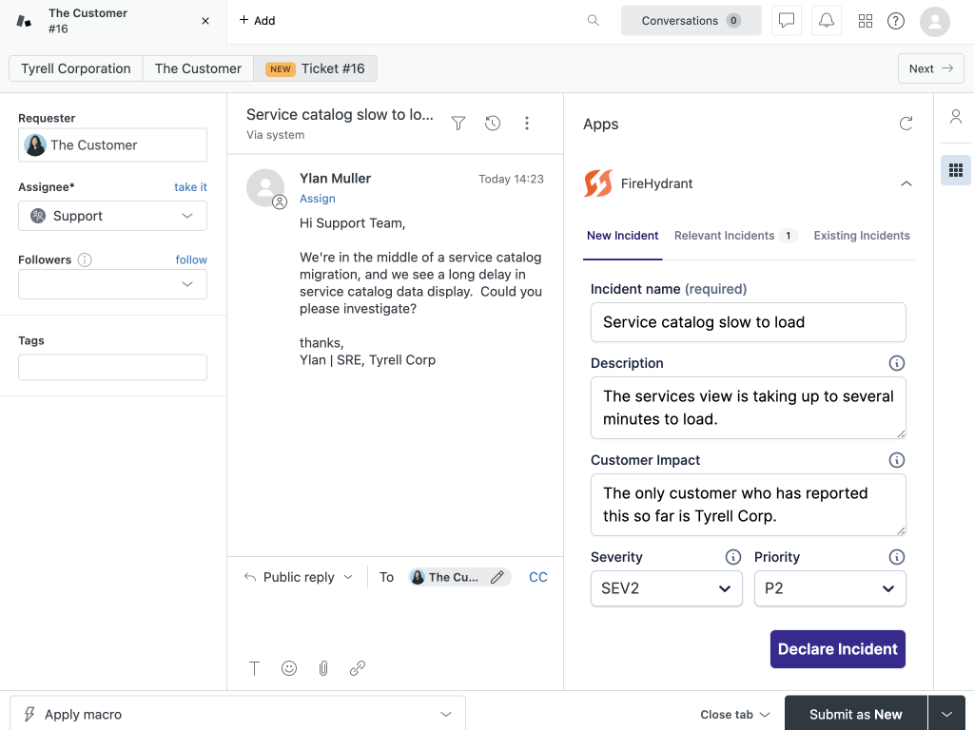Viewport: 974px width, 730px height.
Task: View conversation history with the clock icon
Action: tap(492, 123)
